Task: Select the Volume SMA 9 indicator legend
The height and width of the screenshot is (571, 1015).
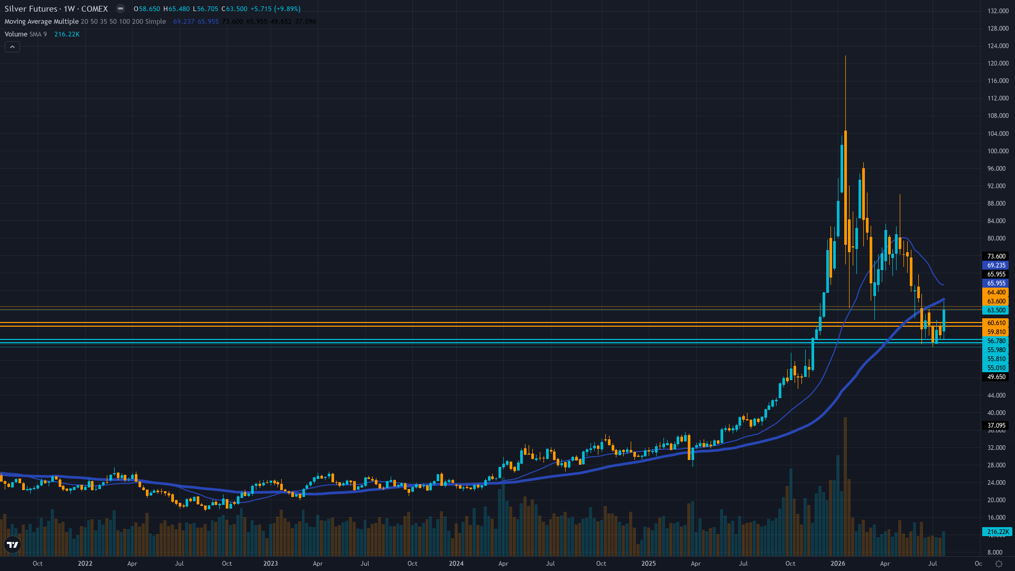Action: tap(25, 34)
